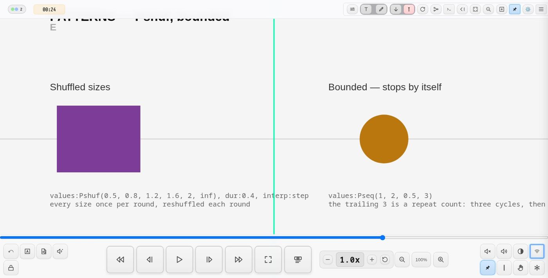Decrease playback speed with the minus button

tap(328, 260)
